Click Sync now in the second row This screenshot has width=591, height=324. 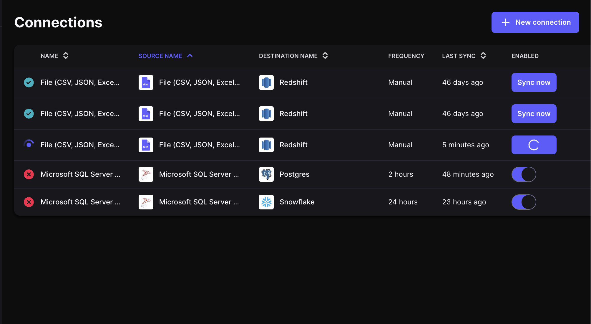coord(534,114)
